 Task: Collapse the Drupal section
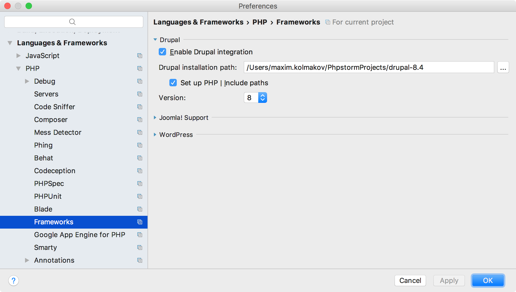tap(155, 40)
